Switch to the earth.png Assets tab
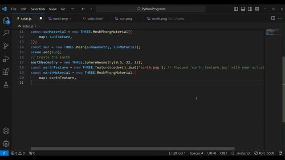285x160 pixels. point(168,19)
